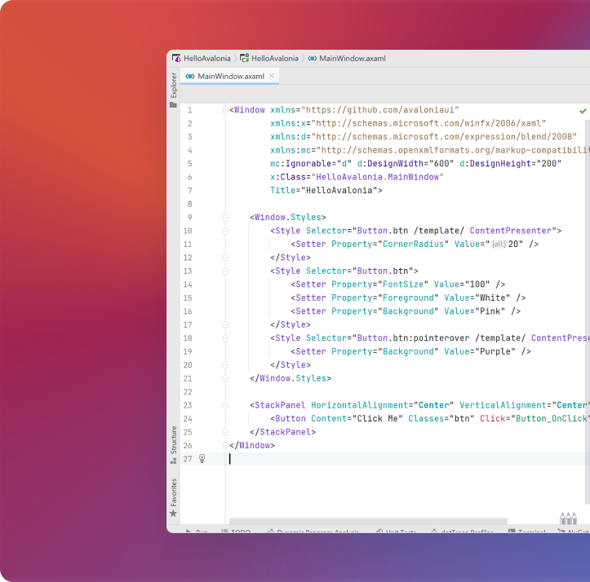Place the cursor in Title="HelloAvalonia" text

tap(326, 190)
